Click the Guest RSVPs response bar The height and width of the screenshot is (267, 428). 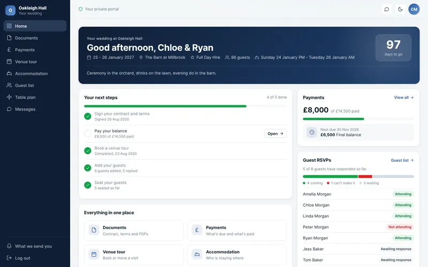358,177
